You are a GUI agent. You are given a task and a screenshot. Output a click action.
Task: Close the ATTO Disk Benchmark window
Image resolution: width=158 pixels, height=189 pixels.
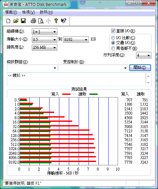pyautogui.click(x=148, y=3)
